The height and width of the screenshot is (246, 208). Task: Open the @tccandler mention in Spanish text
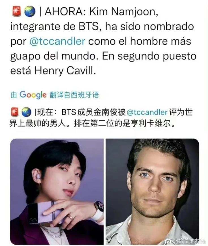(57, 41)
